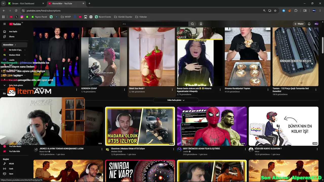Viewport: 324px width, 182px height.
Task: Open YouTube notifications bell
Action: 309,24
